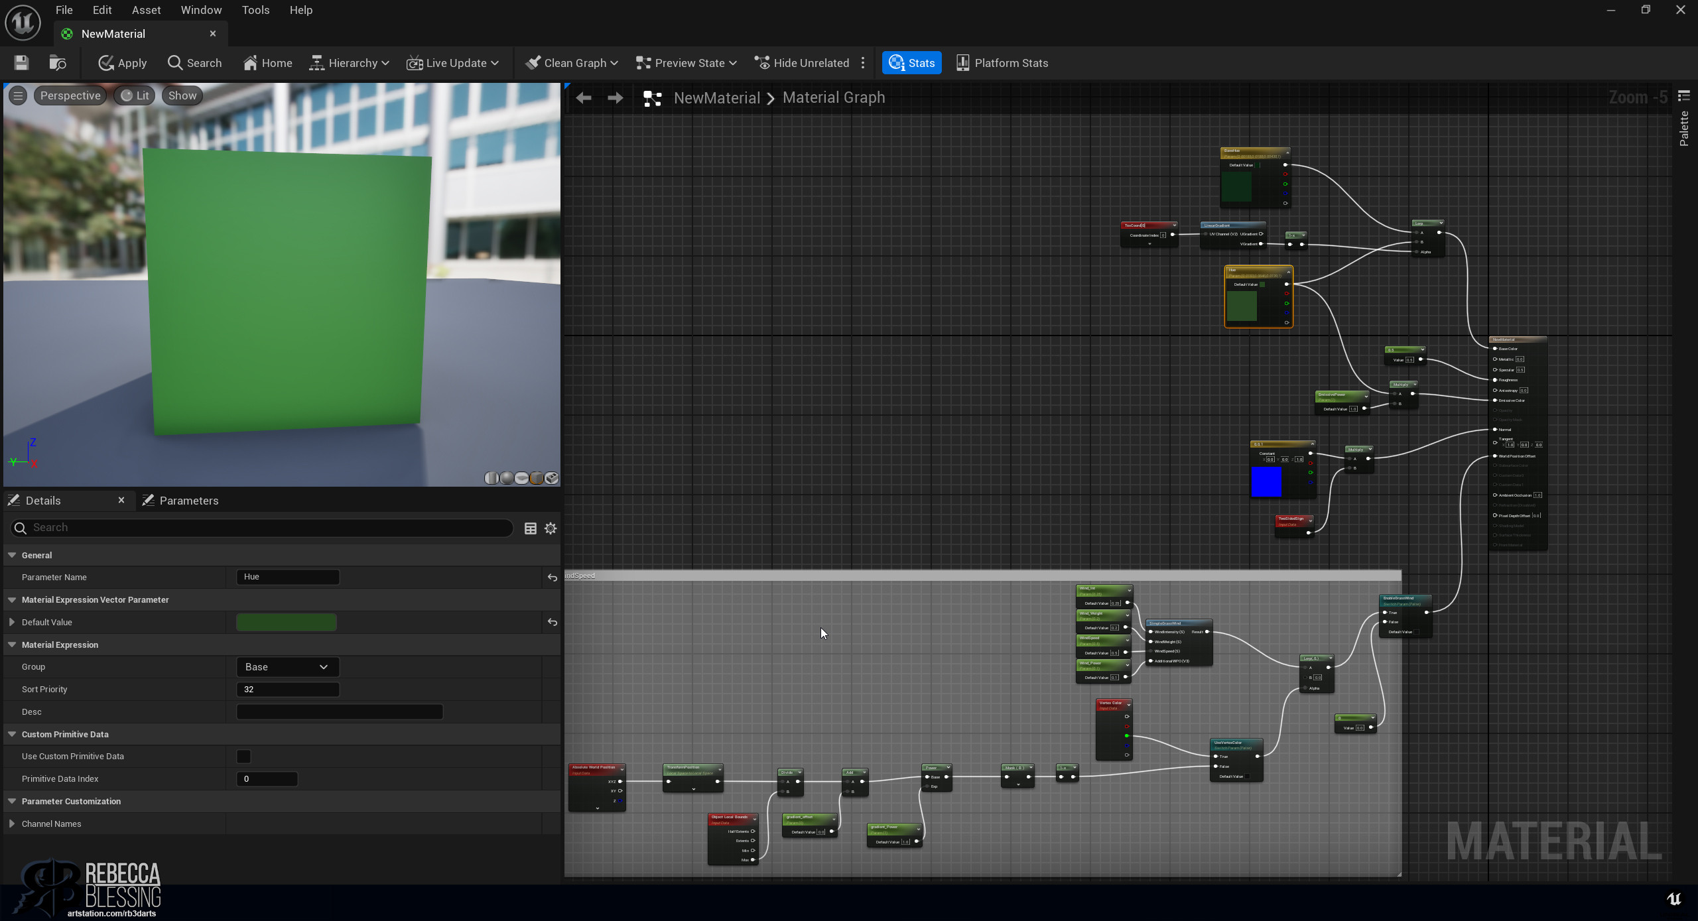Toggle the Stats button

coord(912,63)
